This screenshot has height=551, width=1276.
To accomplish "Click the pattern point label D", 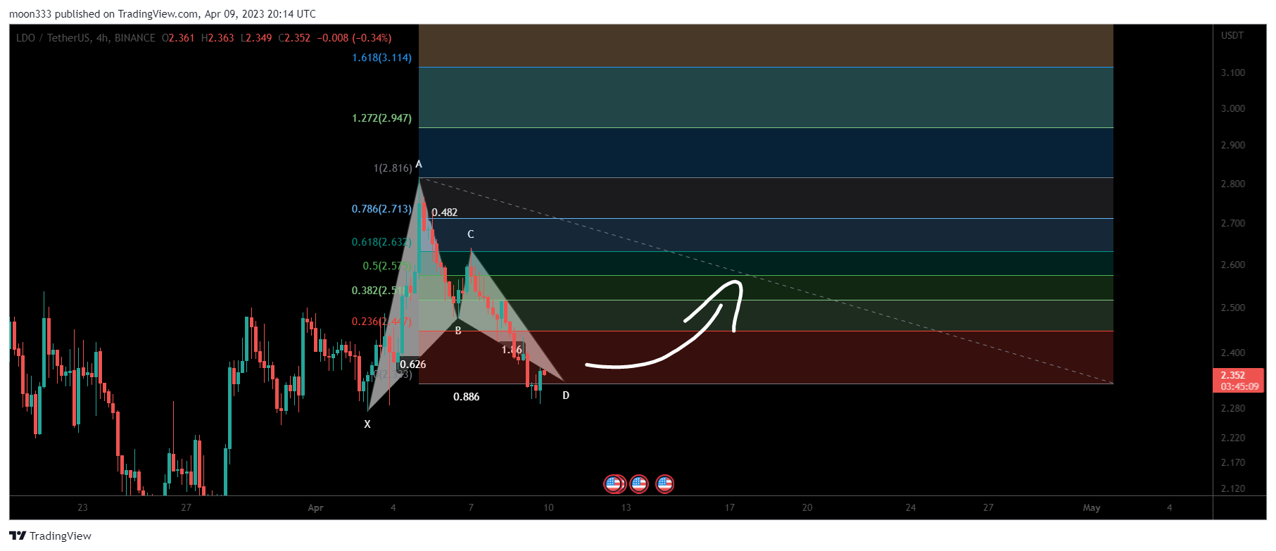I will [566, 395].
